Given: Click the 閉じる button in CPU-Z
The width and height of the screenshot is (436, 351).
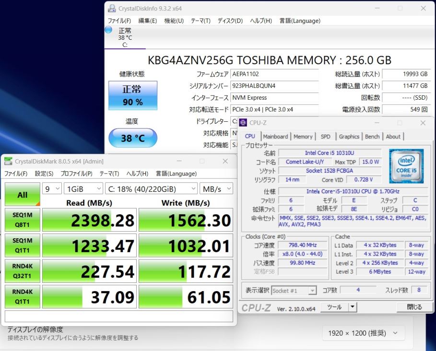Looking at the screenshot, I should (414, 307).
